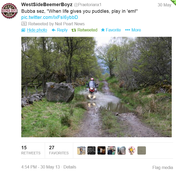The height and width of the screenshot is (173, 176).
Task: Open the pic.twitter.com/IxFsI6ybbD link
Action: pyautogui.click(x=50, y=17)
